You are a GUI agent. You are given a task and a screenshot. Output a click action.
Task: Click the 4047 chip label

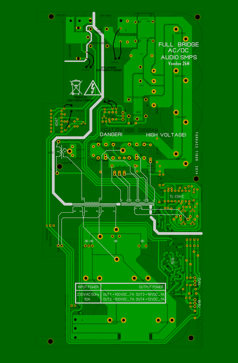pyautogui.click(x=57, y=122)
